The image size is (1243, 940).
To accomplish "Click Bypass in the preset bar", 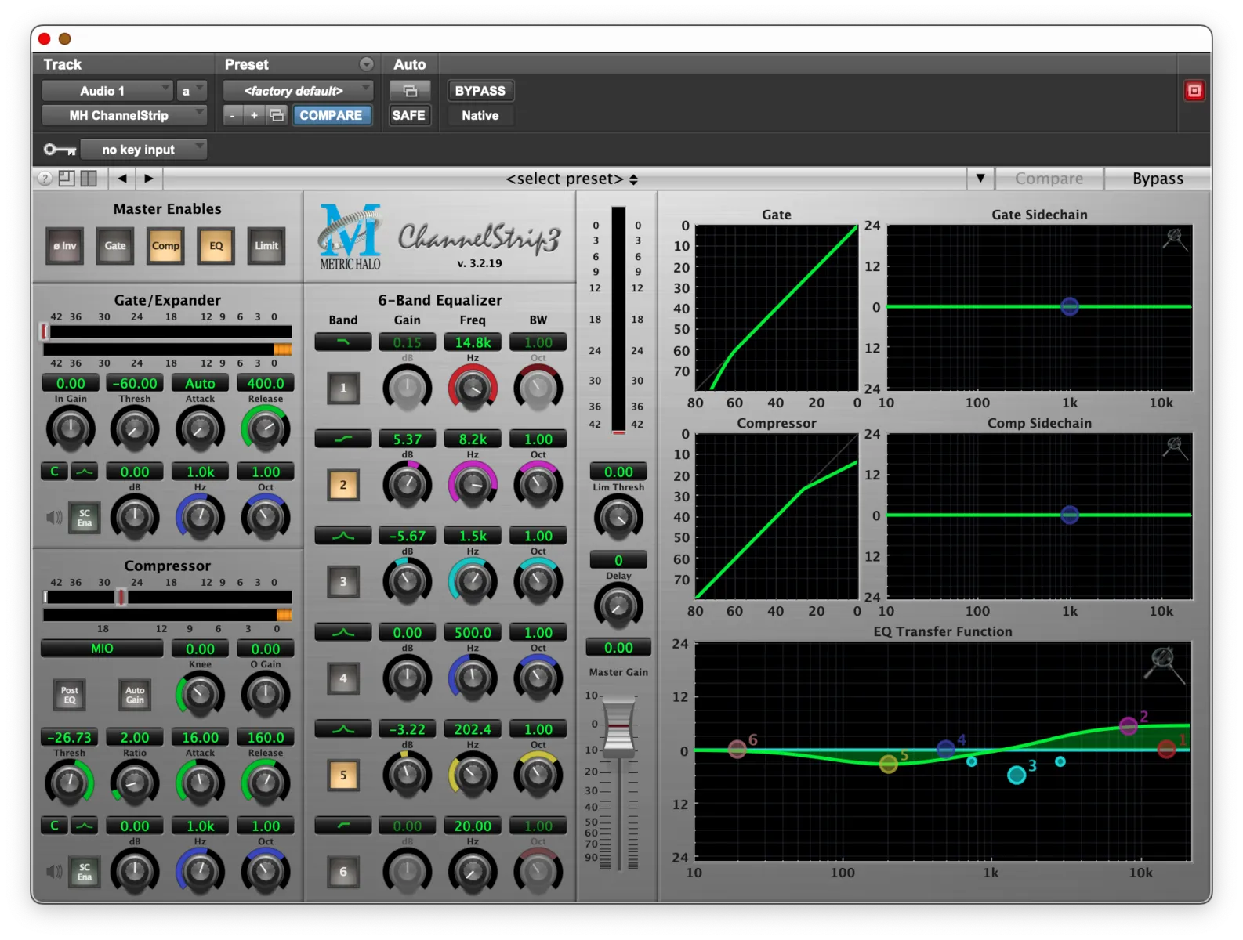I will [x=1158, y=179].
